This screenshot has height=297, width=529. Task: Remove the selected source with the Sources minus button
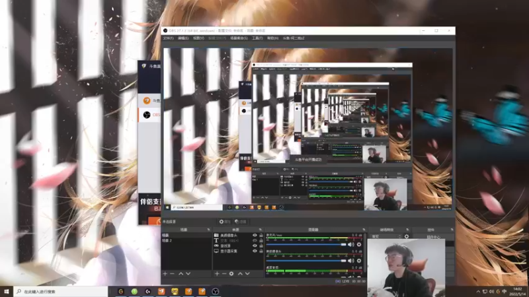(224, 274)
